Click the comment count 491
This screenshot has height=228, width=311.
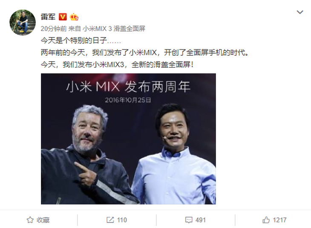(x=201, y=220)
